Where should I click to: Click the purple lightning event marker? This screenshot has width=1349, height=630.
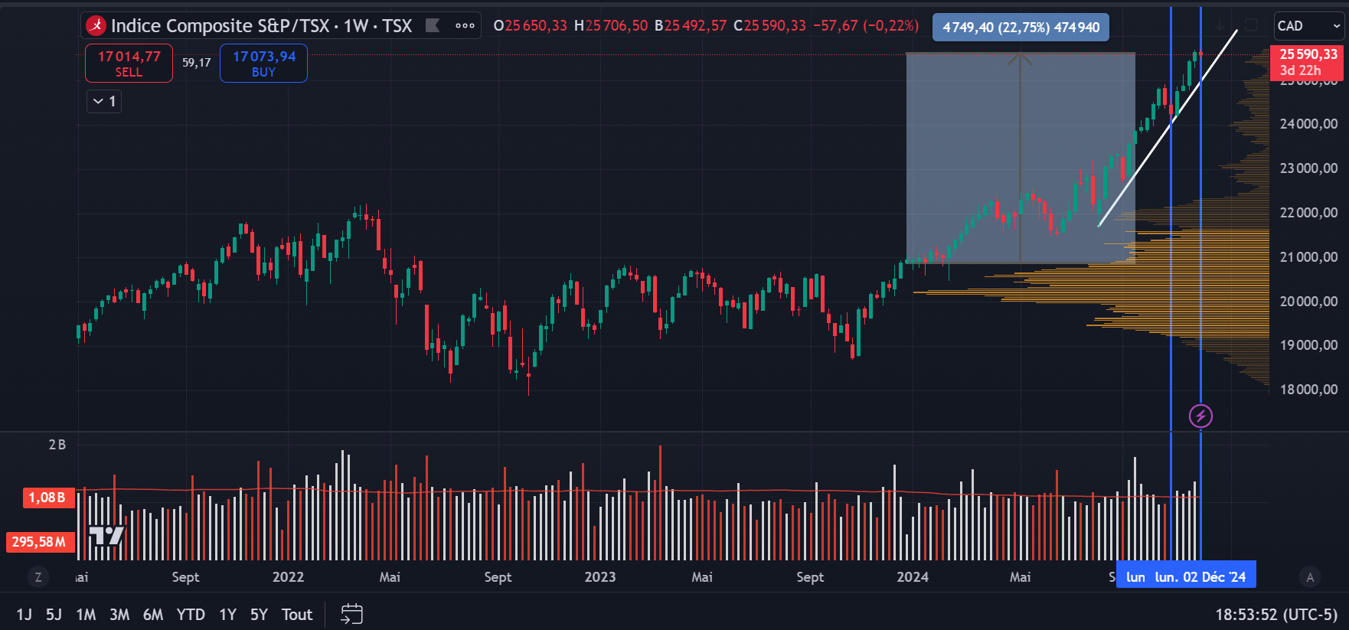click(x=1200, y=416)
